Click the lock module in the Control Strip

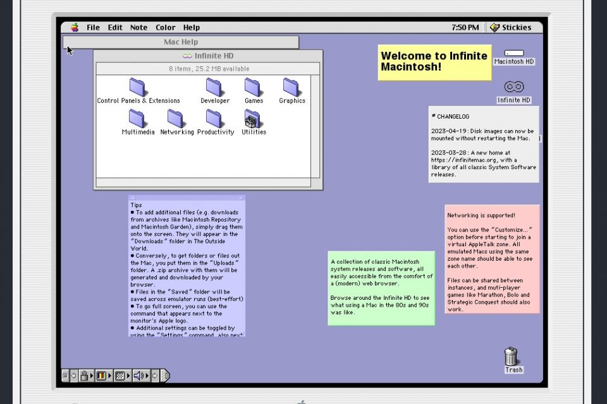[x=85, y=376]
